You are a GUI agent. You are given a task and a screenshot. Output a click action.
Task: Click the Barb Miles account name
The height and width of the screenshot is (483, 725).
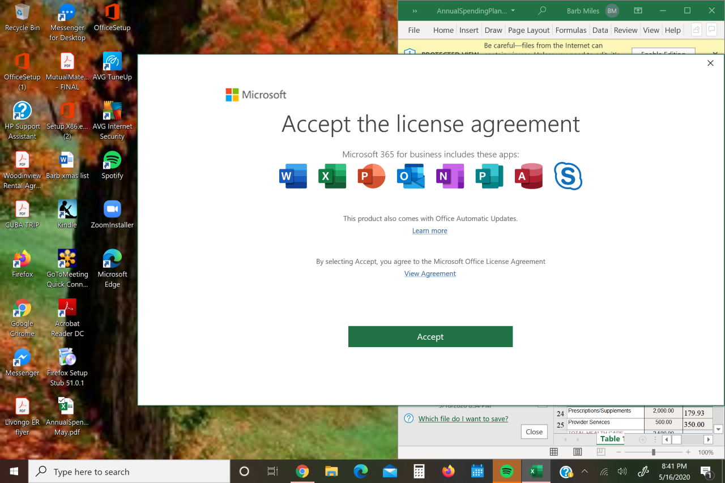click(x=584, y=11)
